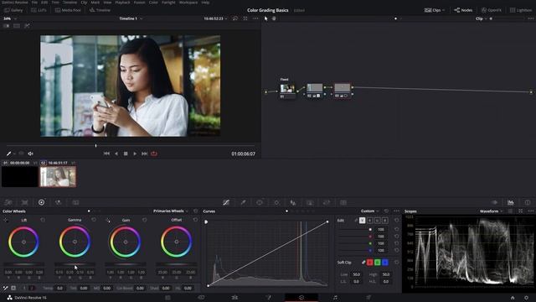
Task: Open Project Settings gear icon
Action: coord(527,298)
